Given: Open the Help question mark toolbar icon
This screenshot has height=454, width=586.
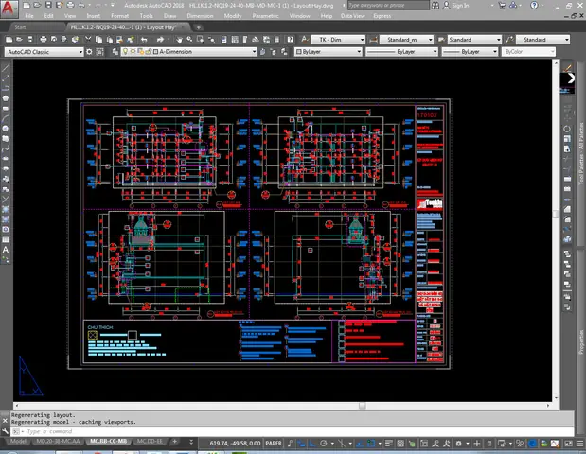Looking at the screenshot, I should [290, 39].
